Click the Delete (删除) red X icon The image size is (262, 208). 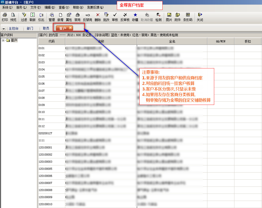point(98,17)
